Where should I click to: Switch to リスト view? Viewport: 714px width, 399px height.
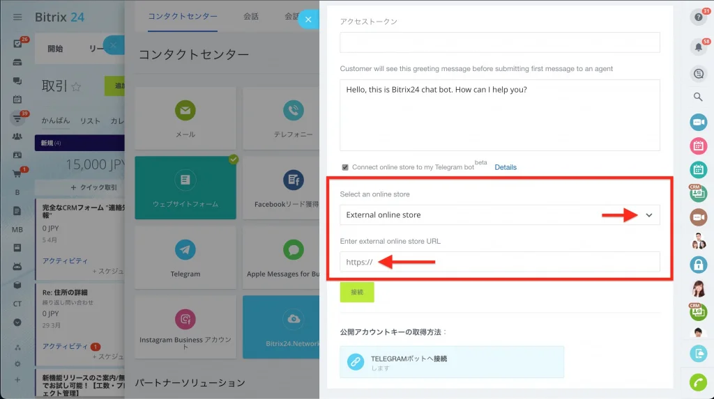tap(90, 121)
